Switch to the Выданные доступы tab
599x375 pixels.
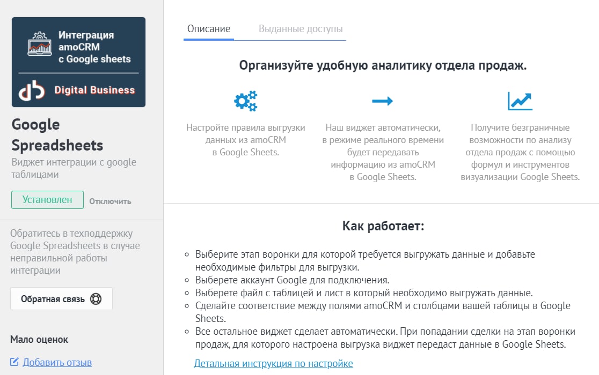click(301, 29)
